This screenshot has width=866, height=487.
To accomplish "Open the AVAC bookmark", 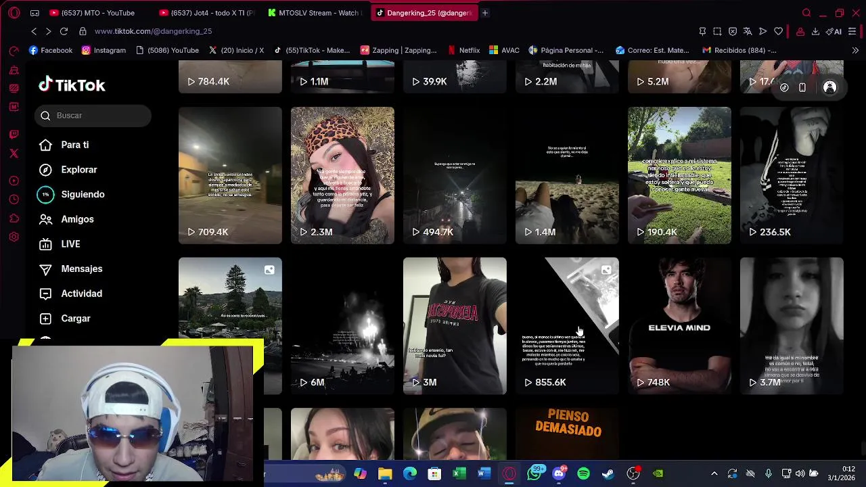I will (504, 50).
